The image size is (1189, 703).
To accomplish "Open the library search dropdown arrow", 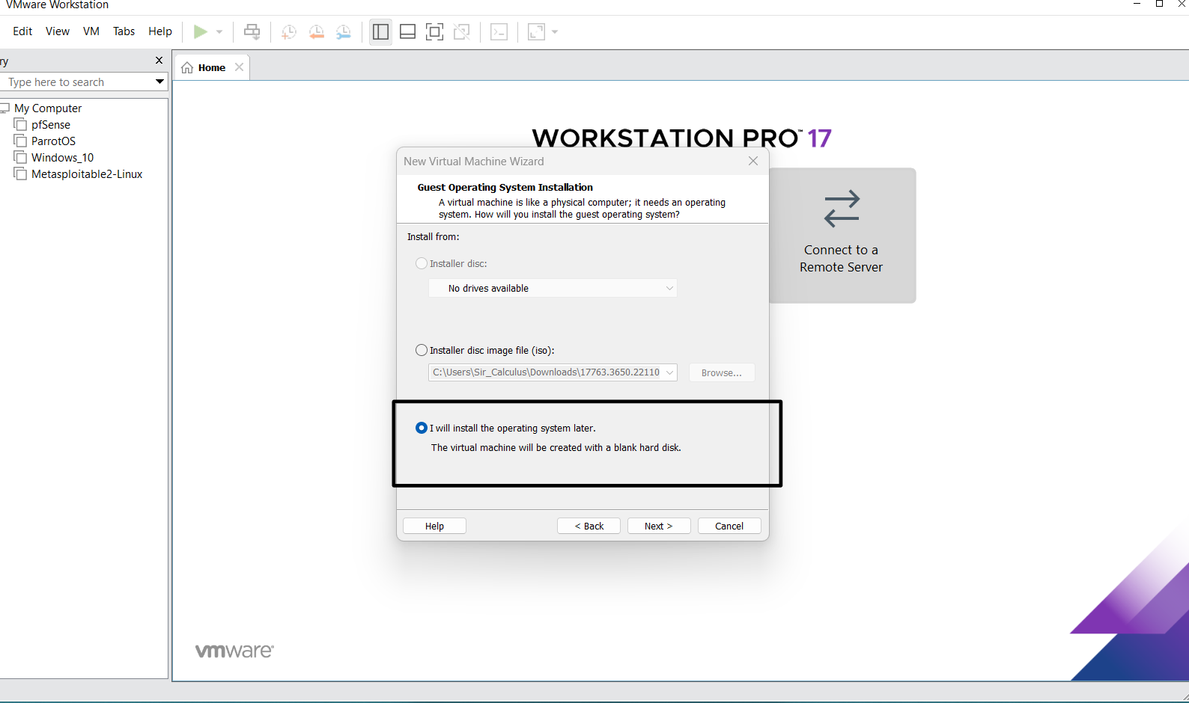I will [x=159, y=82].
